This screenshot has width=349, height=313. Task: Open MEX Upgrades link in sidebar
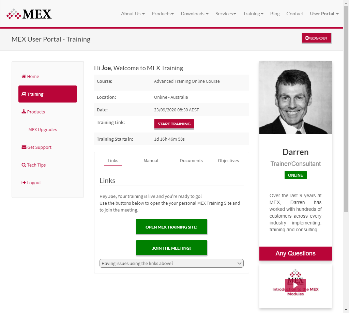coord(43,129)
